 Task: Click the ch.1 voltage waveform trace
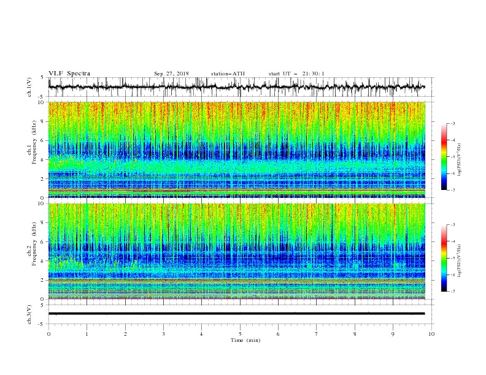tap(236, 87)
